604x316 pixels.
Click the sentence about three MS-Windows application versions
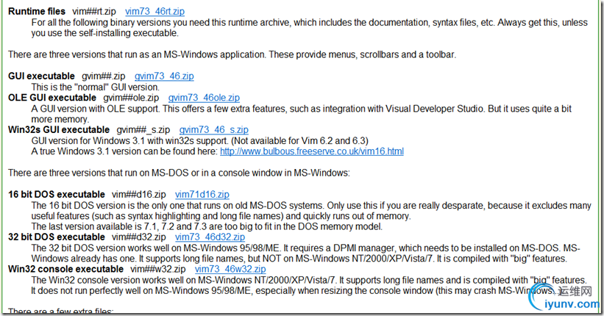click(x=232, y=54)
